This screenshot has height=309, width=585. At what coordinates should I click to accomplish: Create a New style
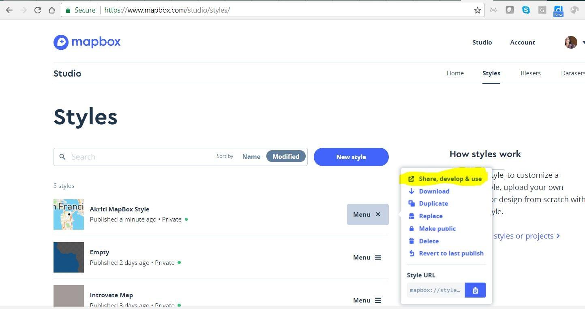point(351,157)
